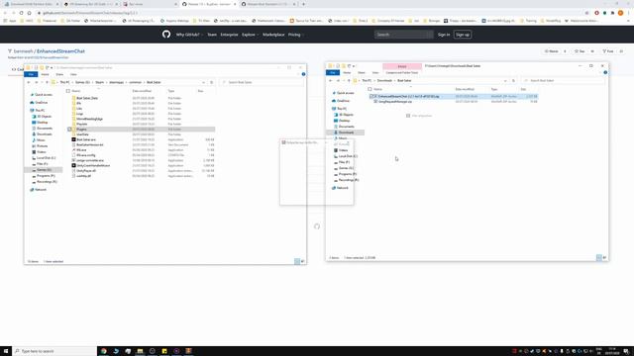Select Downloads in right Explorer sidebar
Image resolution: width=634 pixels, height=356 pixels.
[346, 133]
